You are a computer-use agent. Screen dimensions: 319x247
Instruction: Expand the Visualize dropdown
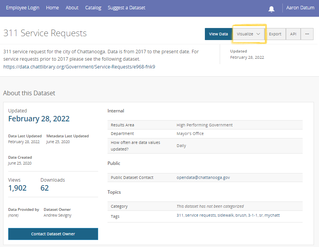pos(249,34)
